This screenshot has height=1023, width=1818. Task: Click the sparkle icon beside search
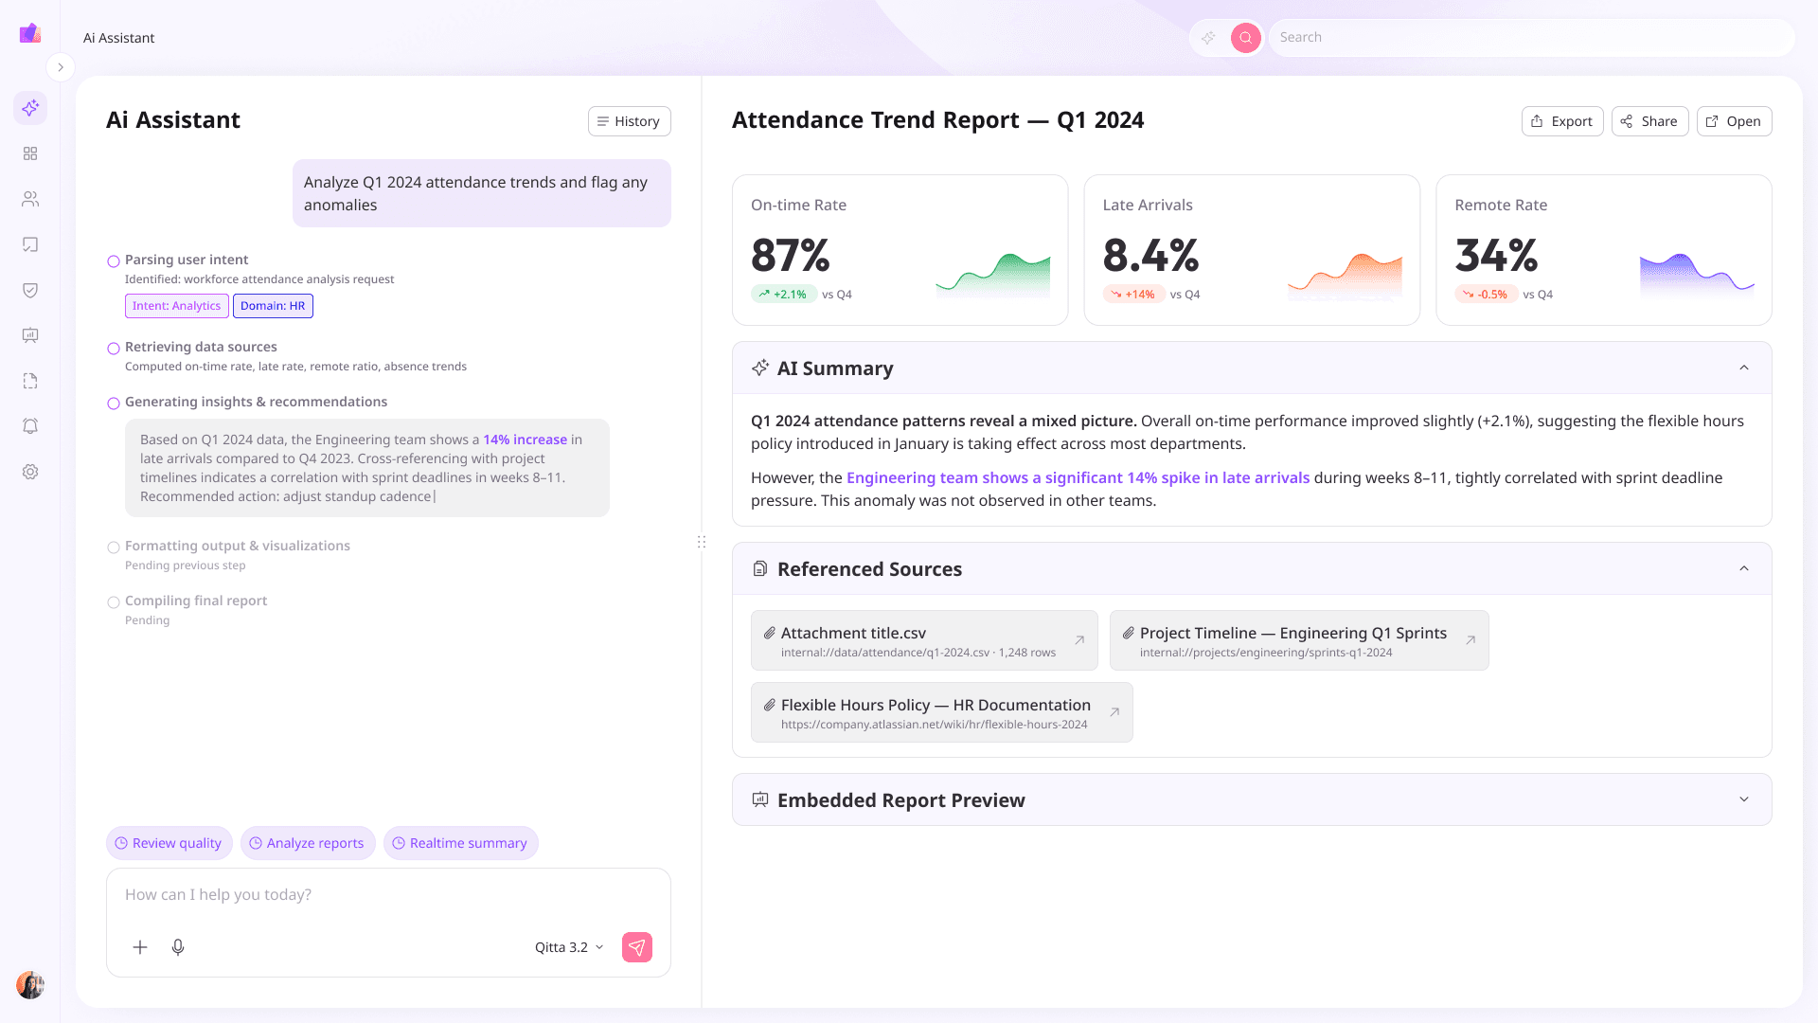[x=1208, y=38]
